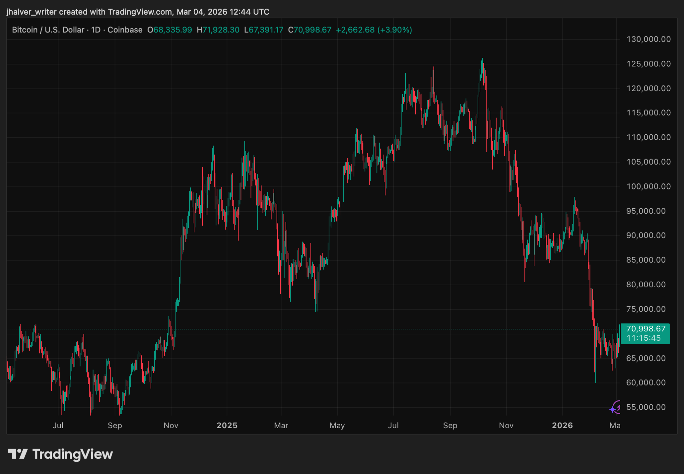The image size is (684, 474).
Task: Click the 2025 label on time axis
Action: click(x=227, y=426)
